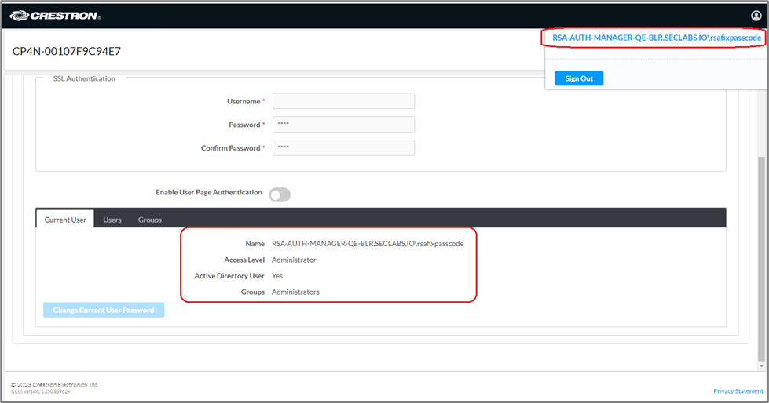This screenshot has height=403, width=769.
Task: Enable User Page Authentication toggle
Action: tap(280, 194)
